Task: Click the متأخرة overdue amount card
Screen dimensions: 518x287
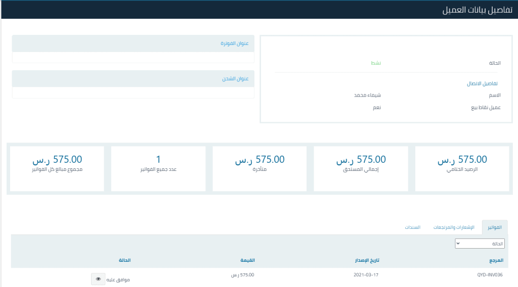Action: [x=260, y=169]
